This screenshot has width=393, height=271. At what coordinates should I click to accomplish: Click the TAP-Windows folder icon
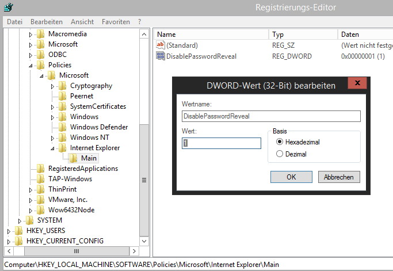pyautogui.click(x=41, y=179)
